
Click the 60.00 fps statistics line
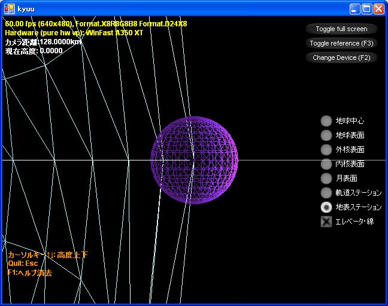[96, 24]
